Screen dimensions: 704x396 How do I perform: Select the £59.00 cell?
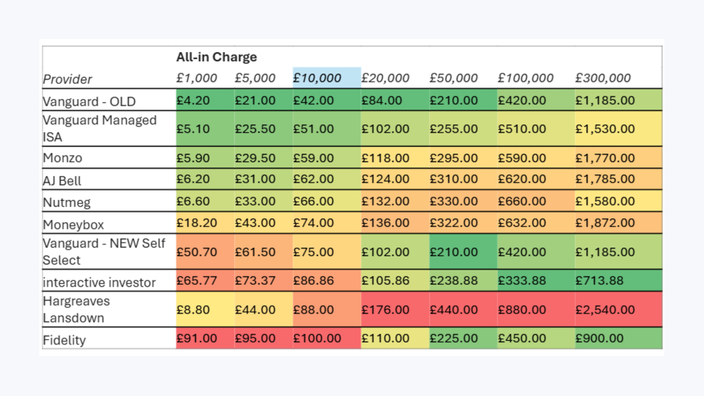point(327,158)
